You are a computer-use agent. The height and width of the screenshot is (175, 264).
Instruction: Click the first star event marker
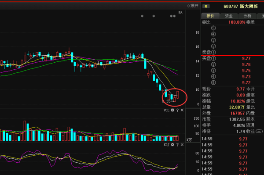pos(142,16)
